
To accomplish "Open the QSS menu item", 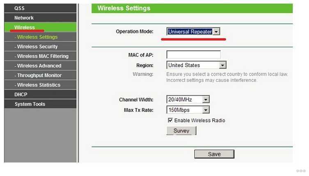I will (40, 8).
